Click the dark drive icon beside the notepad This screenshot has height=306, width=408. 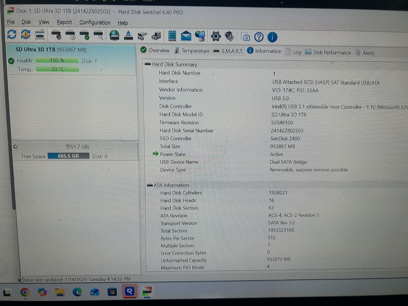(x=156, y=36)
